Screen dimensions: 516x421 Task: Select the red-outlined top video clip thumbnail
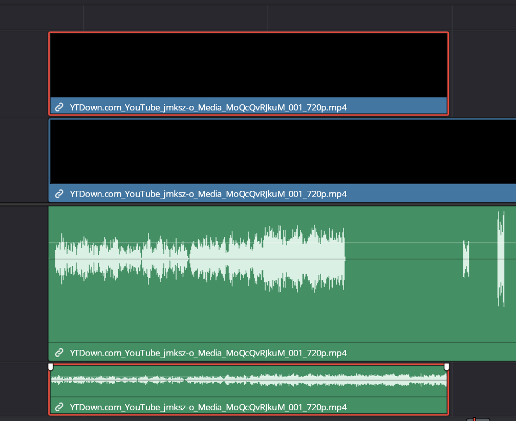[249, 65]
